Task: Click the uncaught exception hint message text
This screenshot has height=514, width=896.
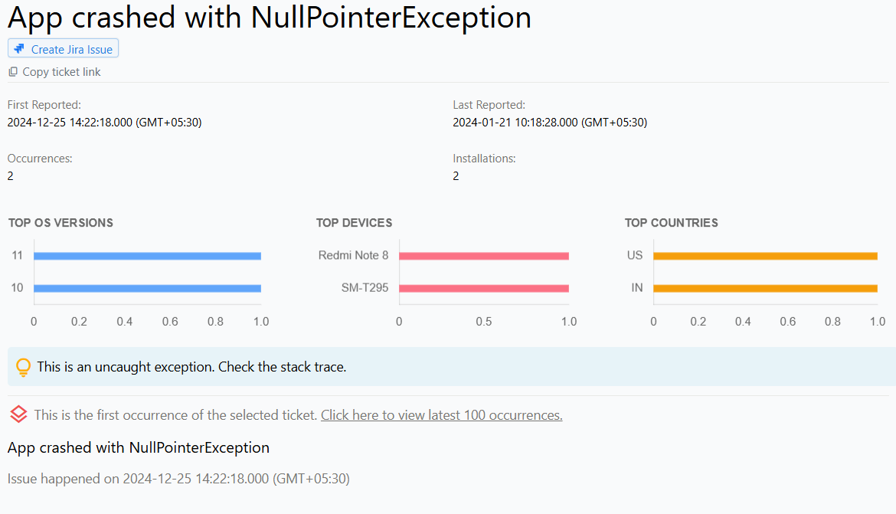Action: [x=191, y=367]
